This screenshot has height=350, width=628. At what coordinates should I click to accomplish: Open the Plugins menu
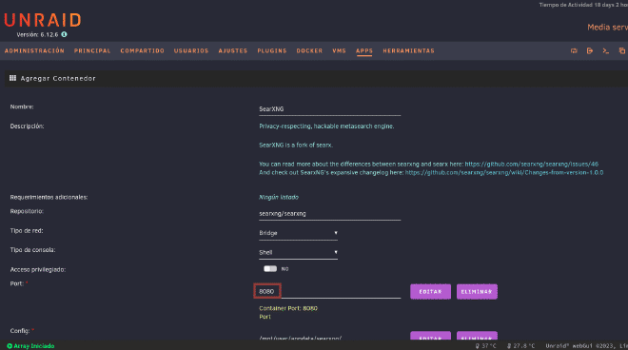coord(272,50)
